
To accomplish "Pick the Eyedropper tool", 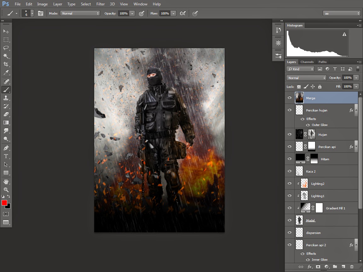I will tap(6, 73).
